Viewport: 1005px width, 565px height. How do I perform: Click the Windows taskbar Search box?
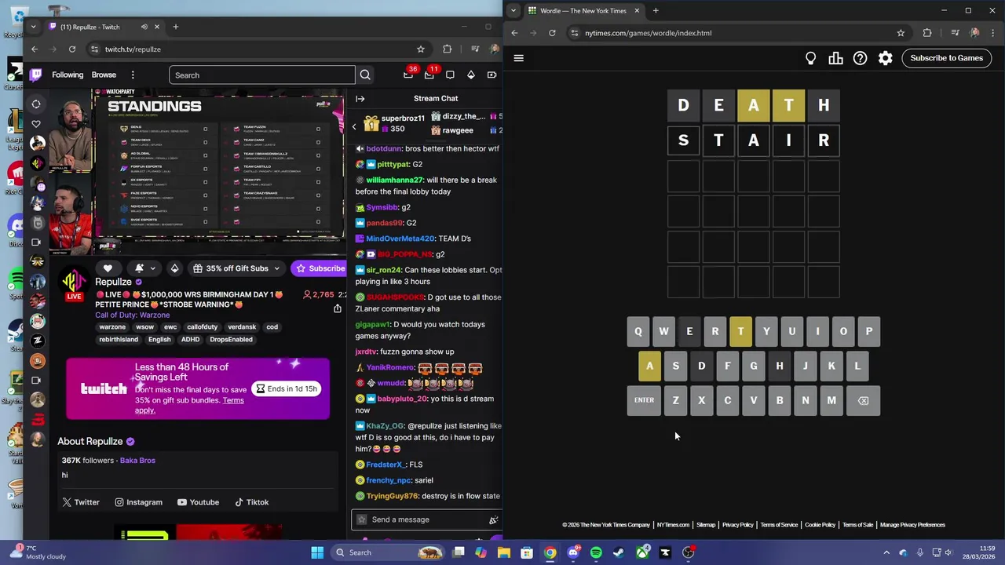[x=387, y=552]
